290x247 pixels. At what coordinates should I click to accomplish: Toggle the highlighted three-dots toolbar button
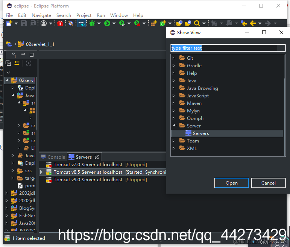pos(81,23)
